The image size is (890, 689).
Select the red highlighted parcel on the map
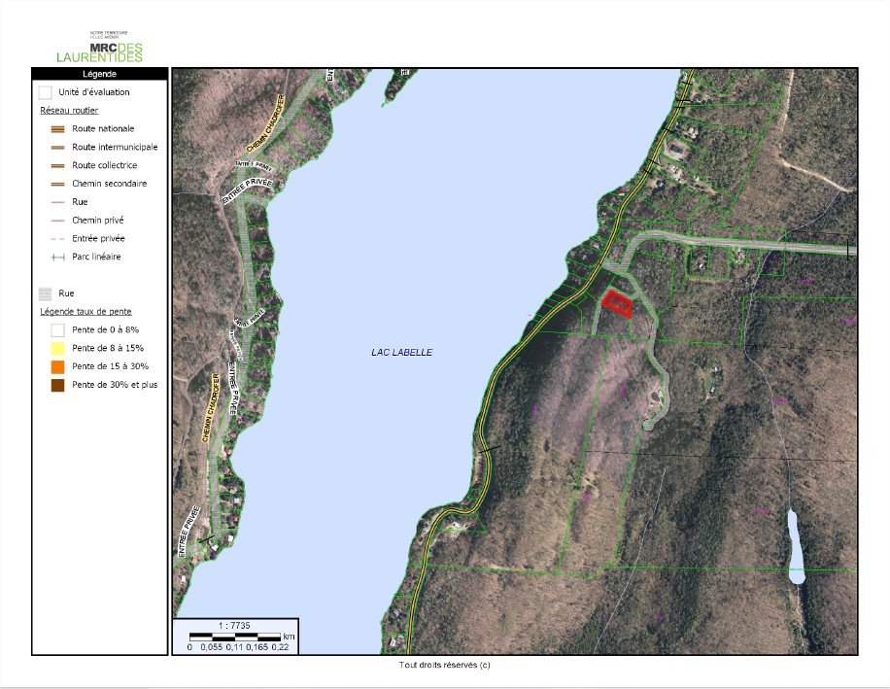[x=617, y=304]
